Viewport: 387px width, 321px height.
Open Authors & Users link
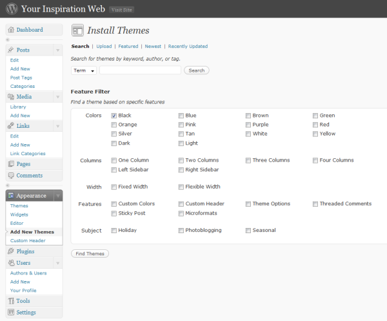(x=28, y=273)
